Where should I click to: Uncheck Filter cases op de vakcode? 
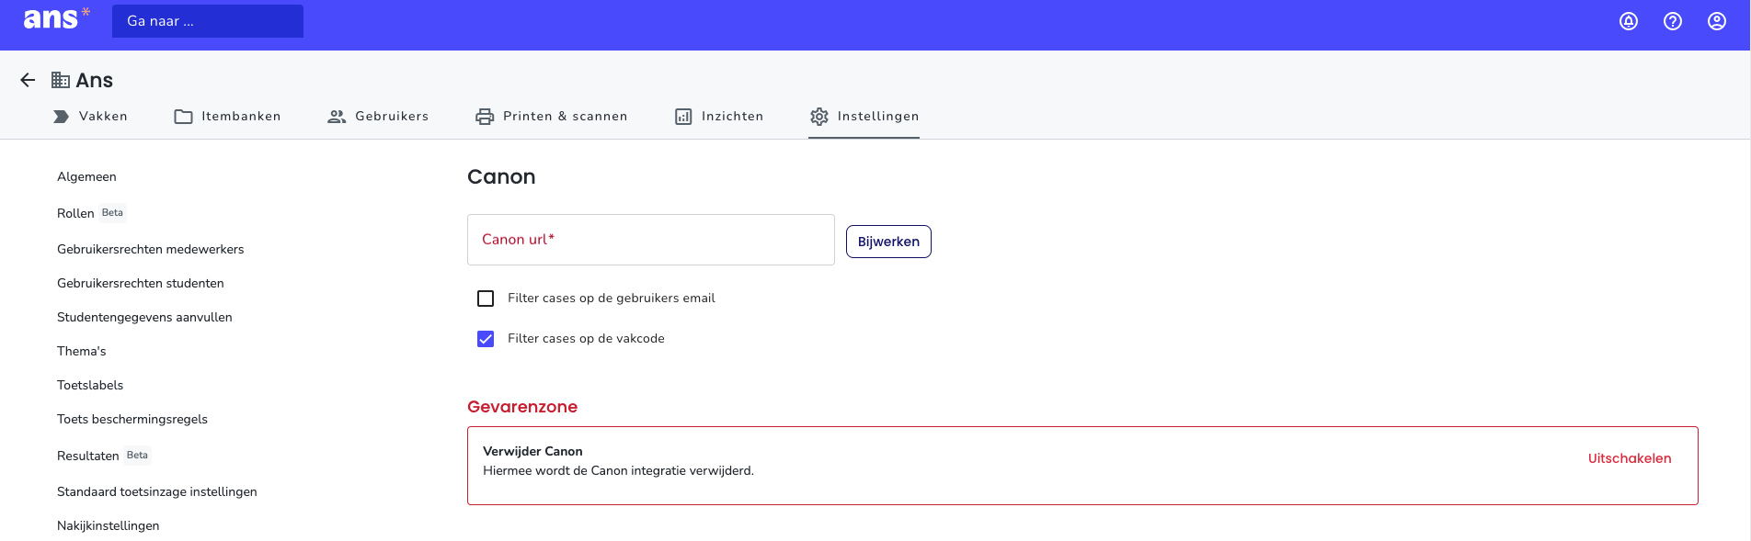[486, 339]
